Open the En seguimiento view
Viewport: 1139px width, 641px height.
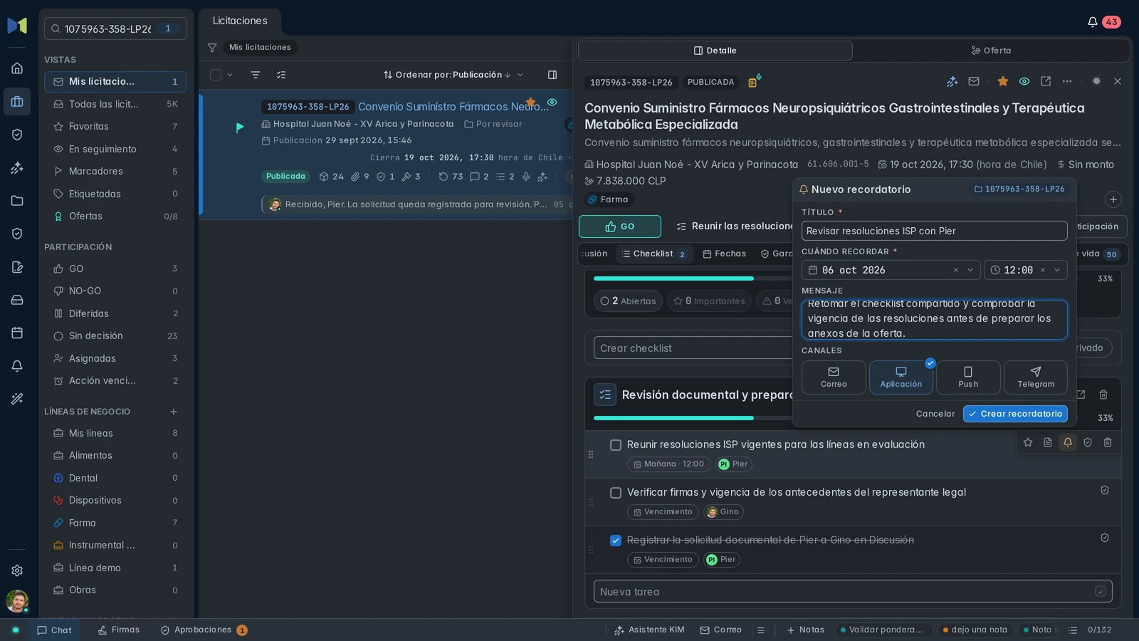coord(115,149)
